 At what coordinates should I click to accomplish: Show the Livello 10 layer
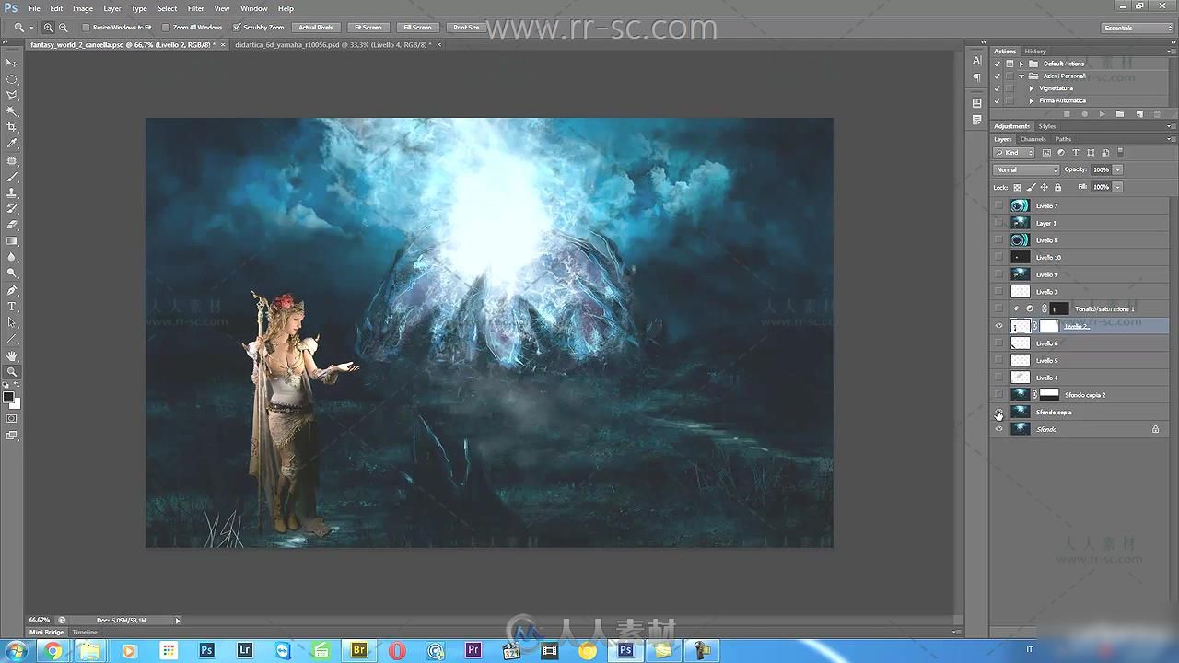pyautogui.click(x=999, y=258)
